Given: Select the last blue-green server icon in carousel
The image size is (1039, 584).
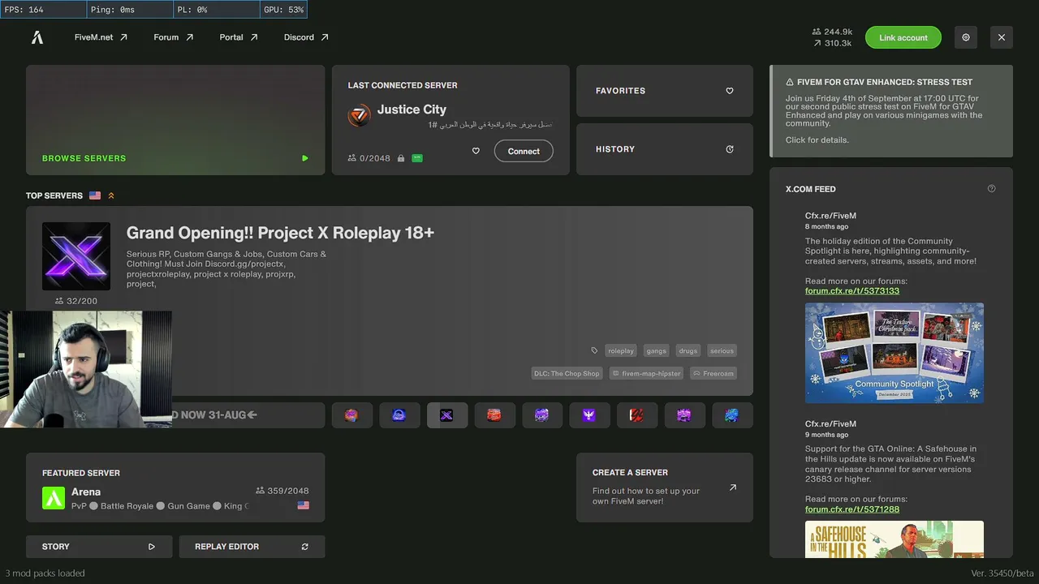Looking at the screenshot, I should (731, 415).
